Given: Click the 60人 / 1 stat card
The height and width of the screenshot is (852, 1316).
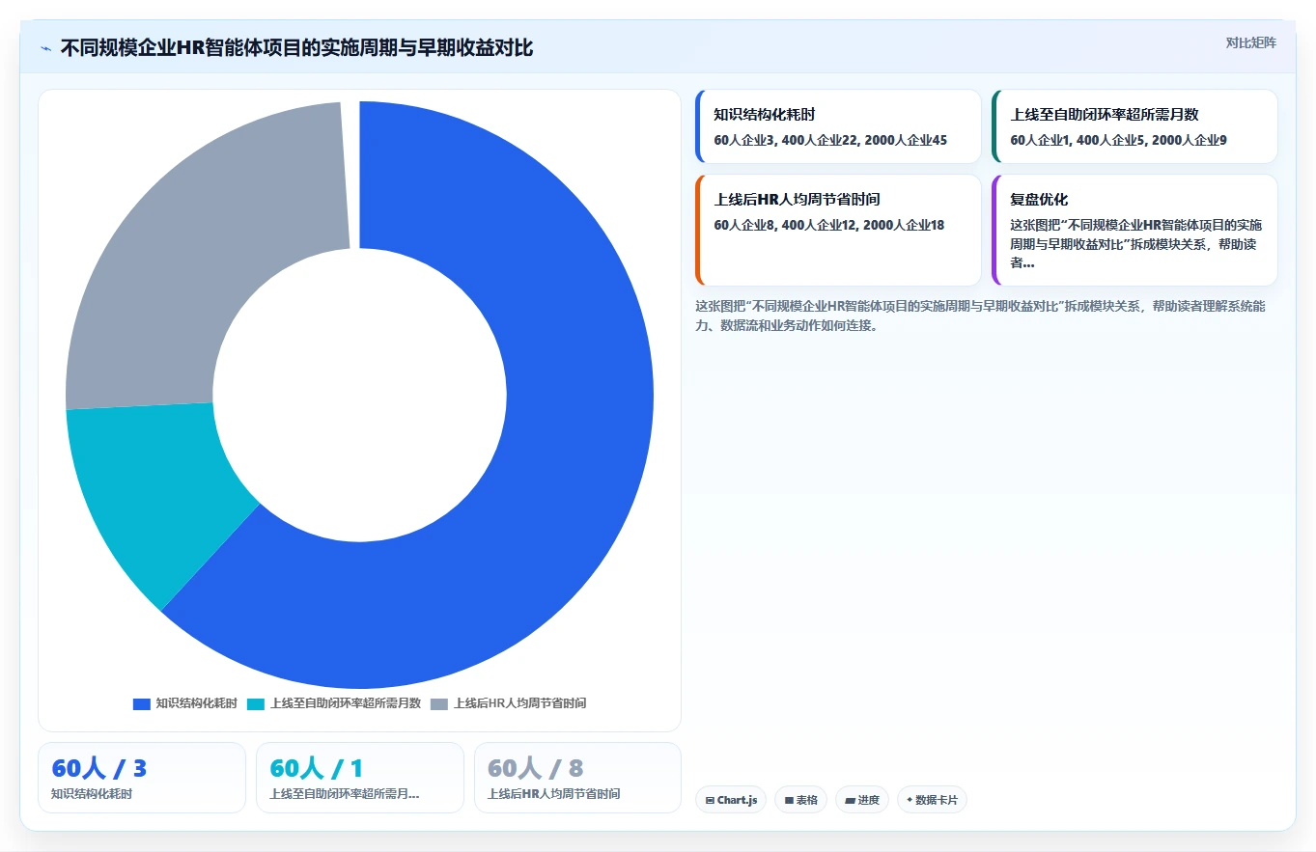Looking at the screenshot, I should (x=360, y=778).
